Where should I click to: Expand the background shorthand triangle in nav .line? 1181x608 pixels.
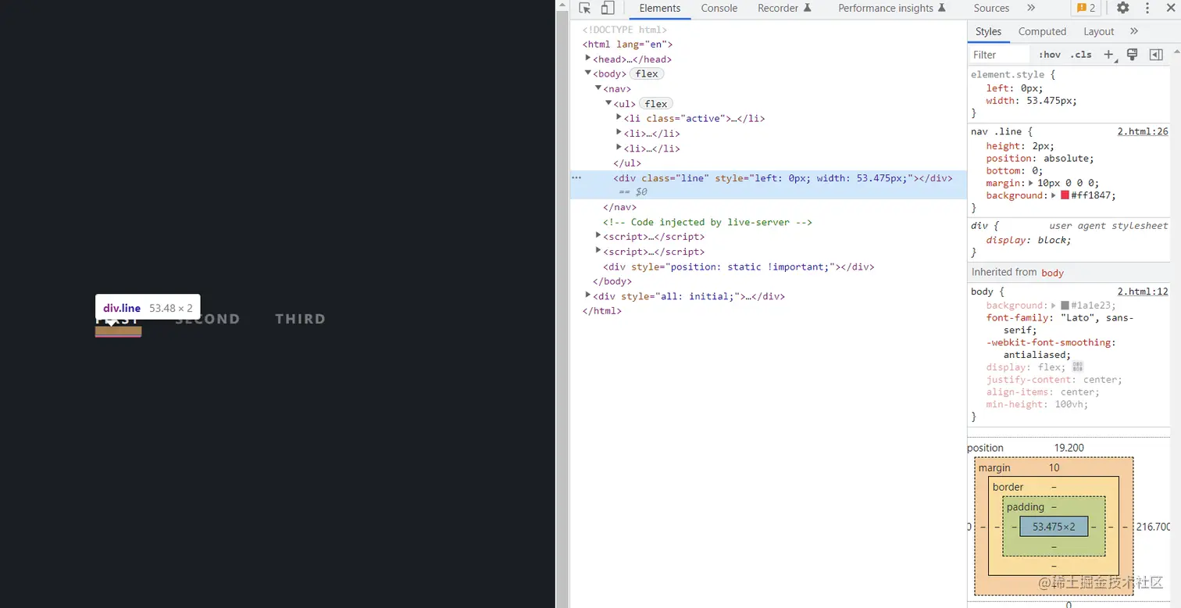point(1054,195)
